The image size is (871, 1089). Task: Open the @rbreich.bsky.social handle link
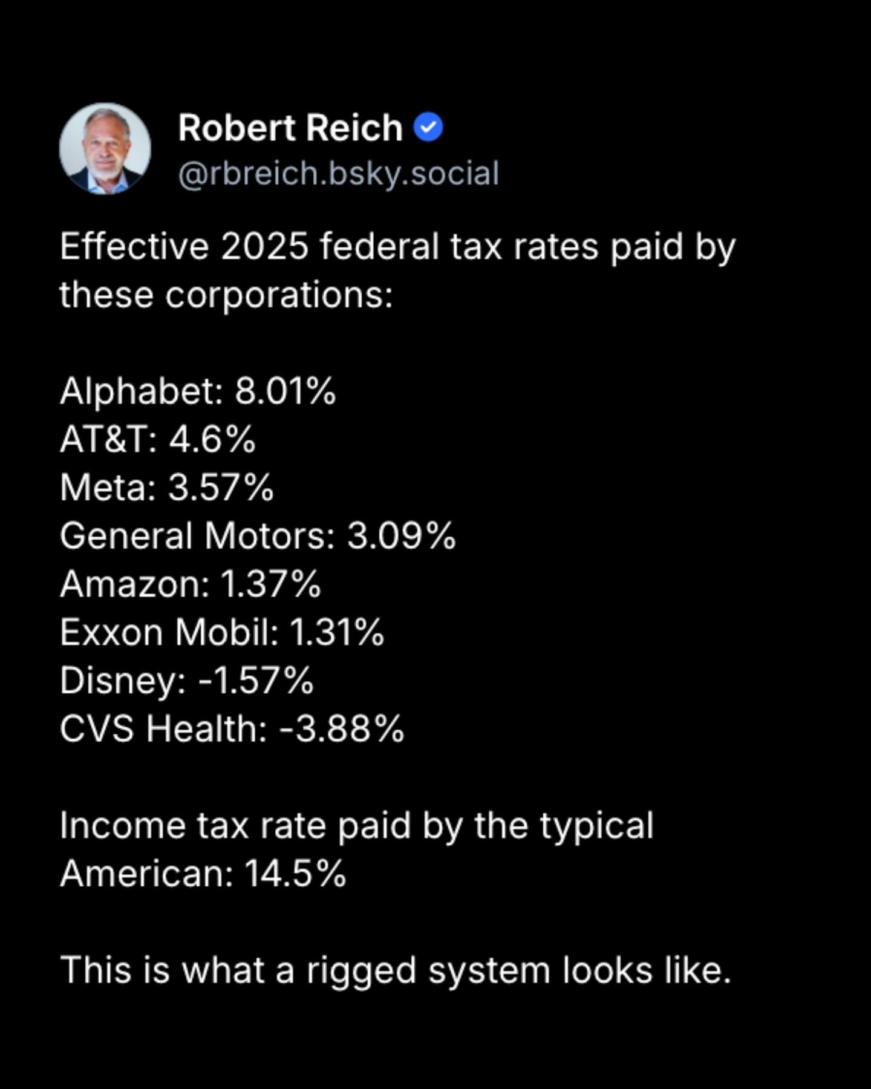coord(338,174)
